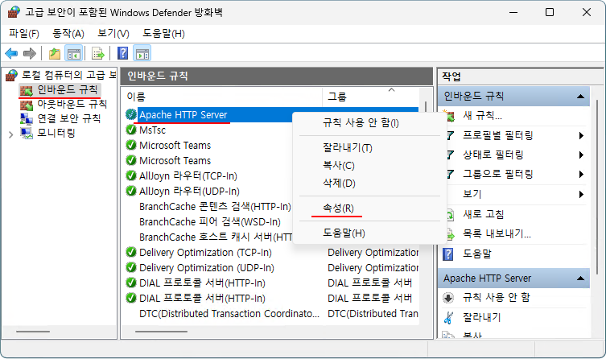Click 목록 내보내기... in the 작업 pane
The height and width of the screenshot is (359, 606).
[x=497, y=233]
